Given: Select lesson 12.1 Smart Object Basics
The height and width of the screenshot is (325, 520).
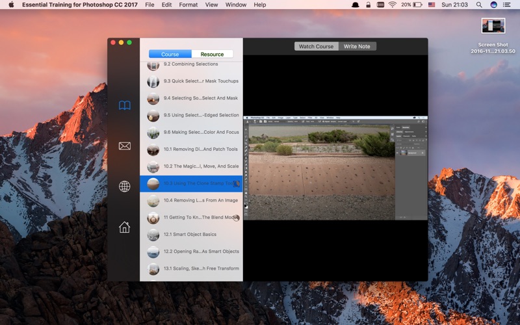Looking at the screenshot, I should pyautogui.click(x=191, y=235).
